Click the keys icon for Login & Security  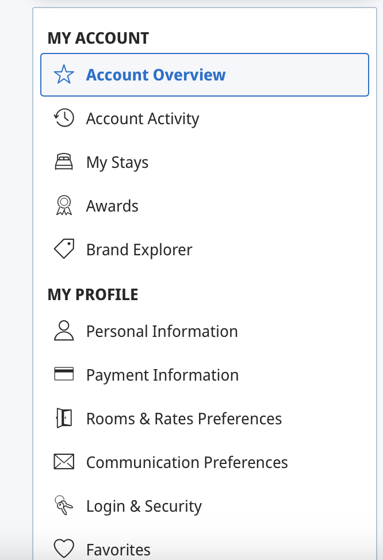click(64, 506)
